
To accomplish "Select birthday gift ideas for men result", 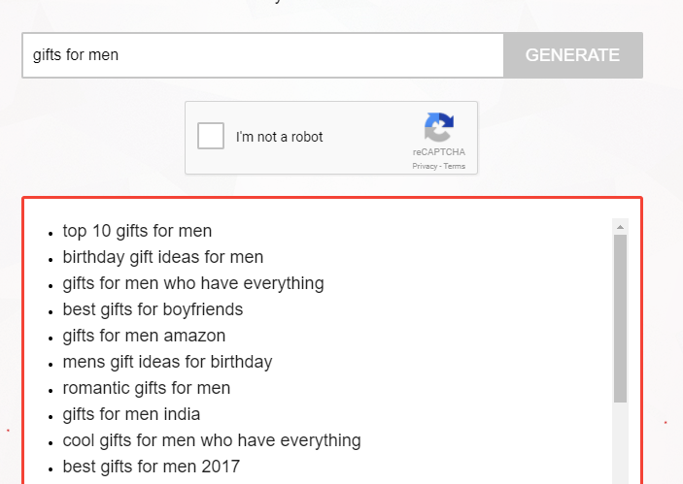I will pyautogui.click(x=163, y=257).
